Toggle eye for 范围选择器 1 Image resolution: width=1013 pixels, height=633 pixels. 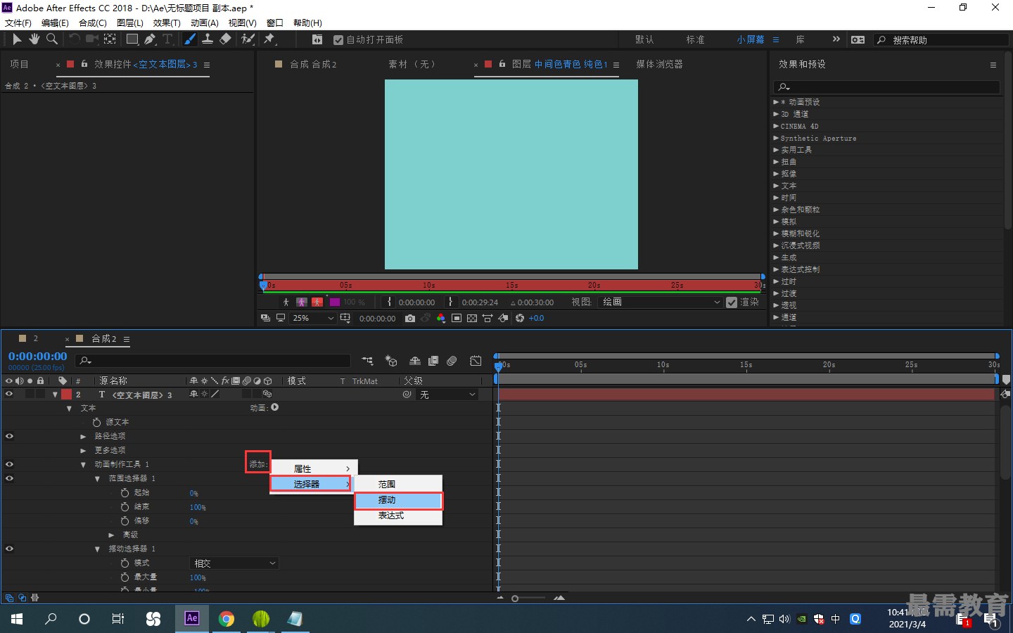(9, 478)
